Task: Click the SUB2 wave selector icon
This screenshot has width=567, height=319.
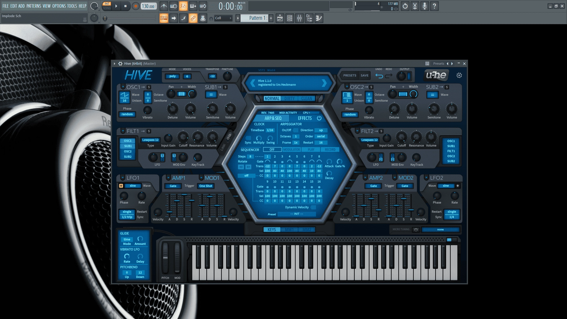Action: 432,95
